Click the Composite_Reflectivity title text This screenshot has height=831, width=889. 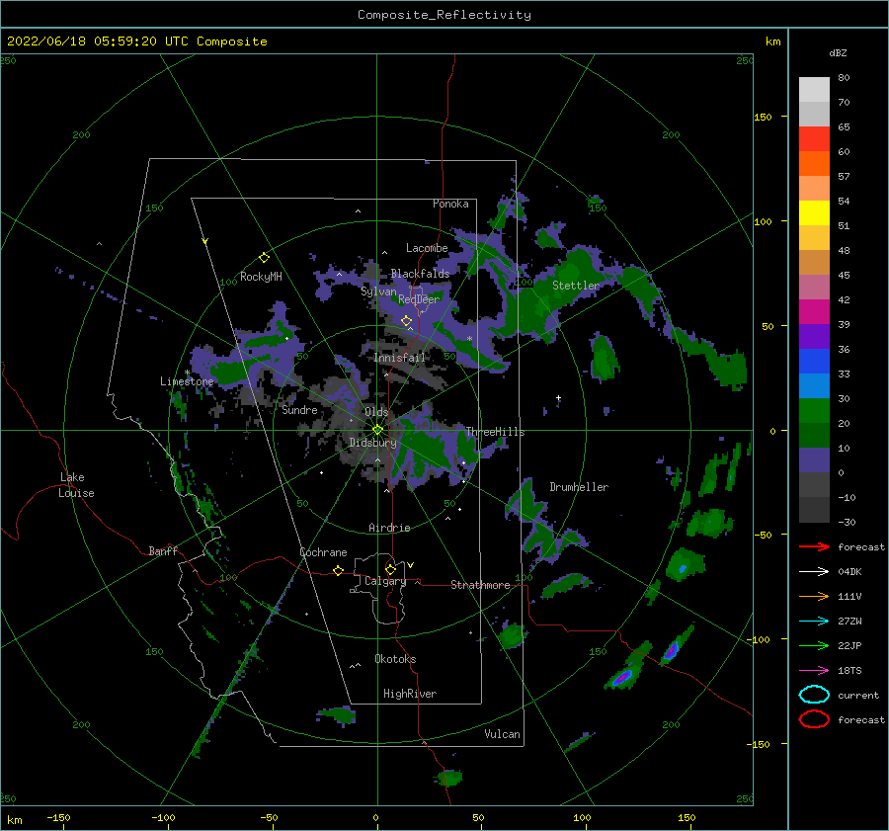pyautogui.click(x=444, y=15)
